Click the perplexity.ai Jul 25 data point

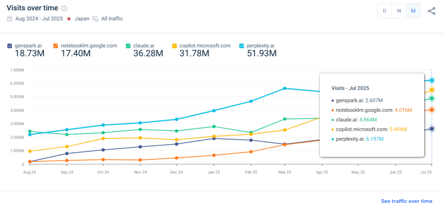(x=432, y=80)
